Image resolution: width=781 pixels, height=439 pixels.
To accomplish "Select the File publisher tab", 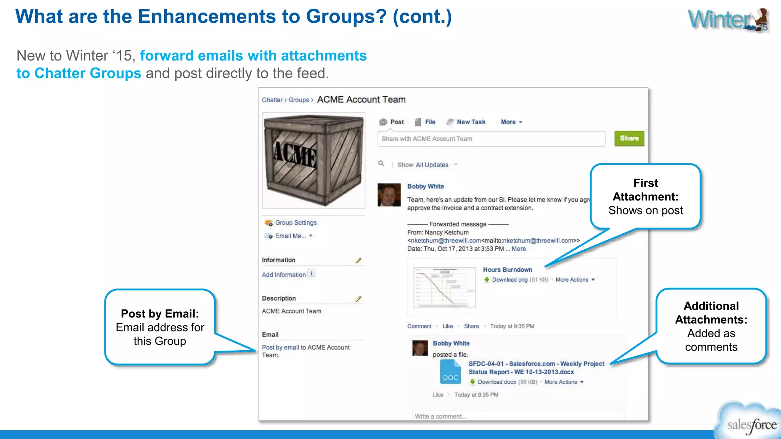I will [430, 122].
